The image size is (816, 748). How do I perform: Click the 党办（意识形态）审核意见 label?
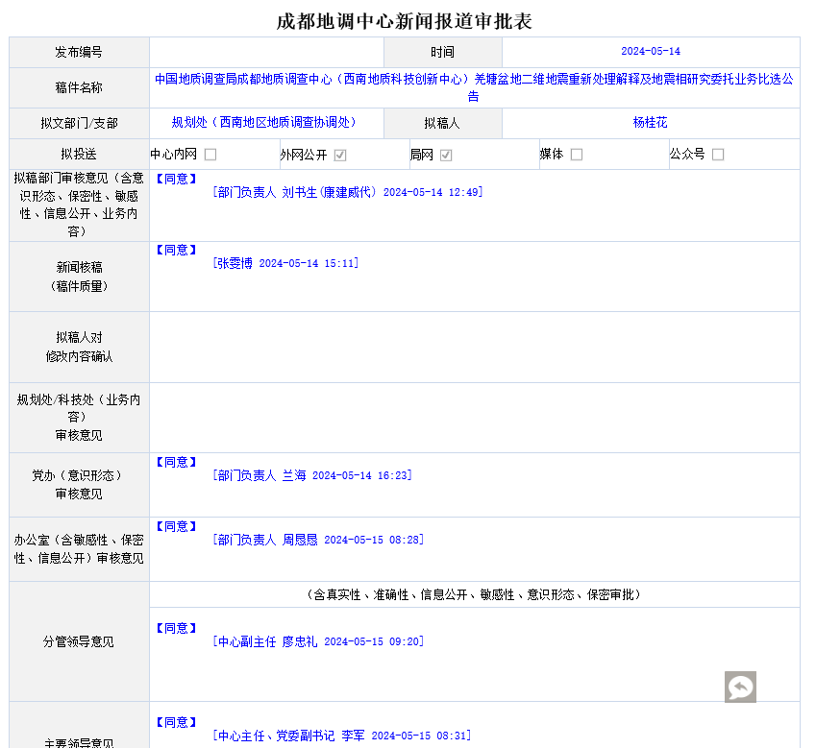(x=79, y=485)
